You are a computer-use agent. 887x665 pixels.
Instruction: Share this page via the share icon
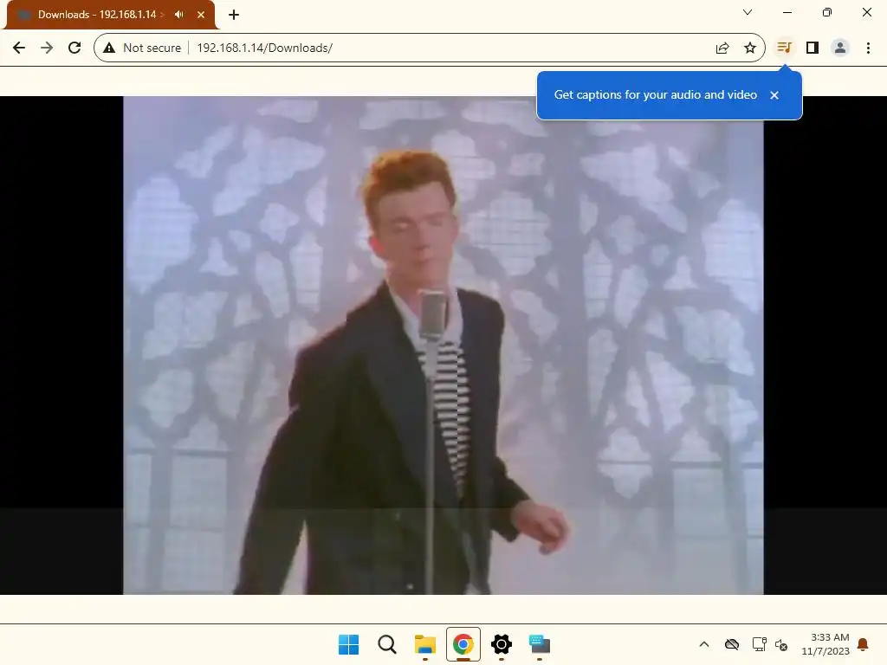click(x=722, y=48)
